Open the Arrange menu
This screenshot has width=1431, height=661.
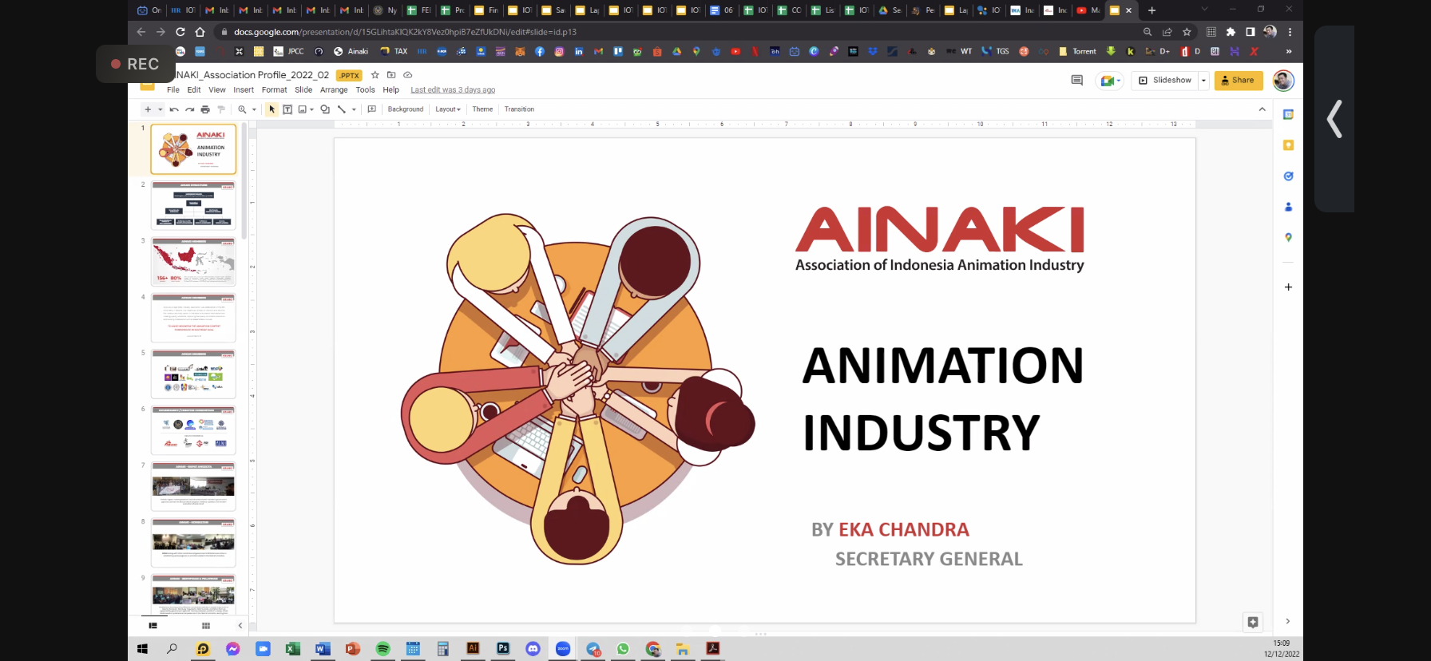tap(334, 90)
